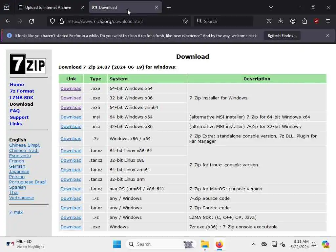Reload the page with the refresh icon
The height and width of the screenshot is (252, 336).
31,21
